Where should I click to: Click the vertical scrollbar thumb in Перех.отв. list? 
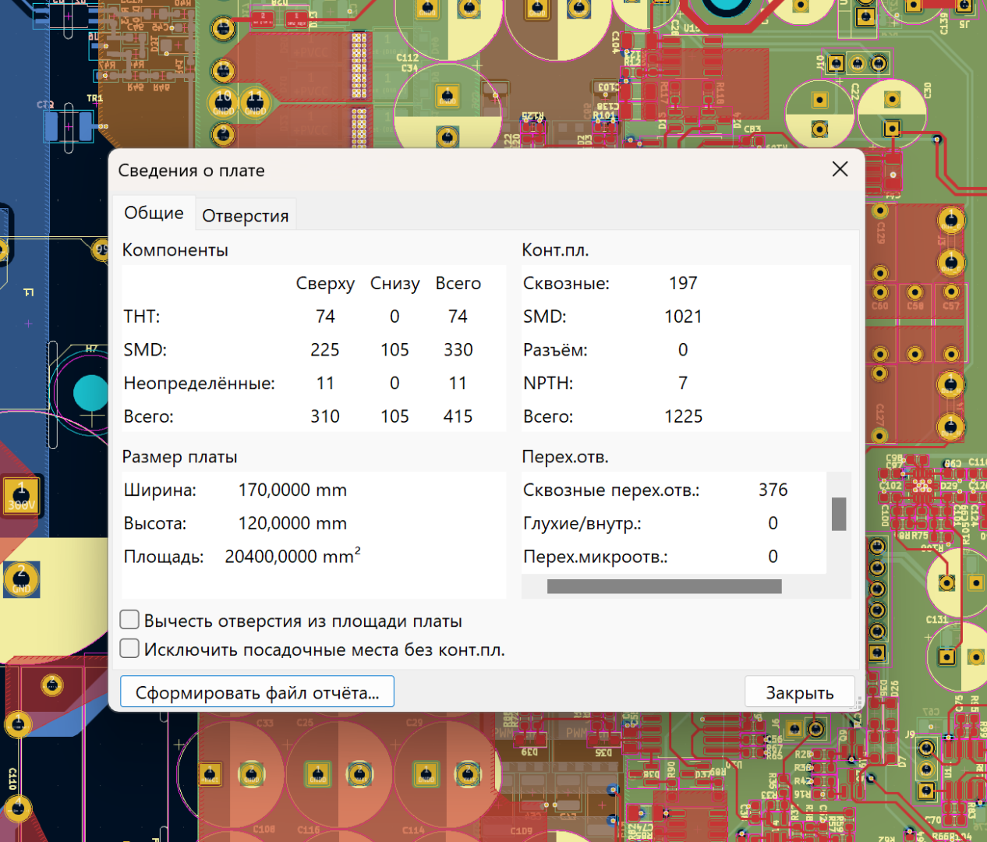[839, 514]
